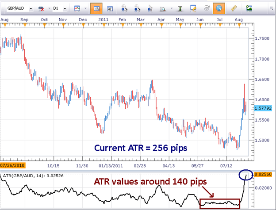Click the zoom in magnifier icon

tap(124, 8)
